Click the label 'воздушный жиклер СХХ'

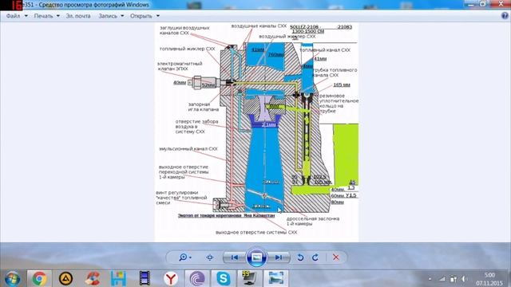pos(287,37)
